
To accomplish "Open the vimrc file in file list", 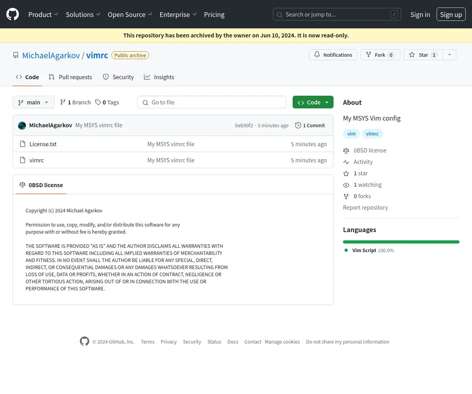I will [37, 160].
